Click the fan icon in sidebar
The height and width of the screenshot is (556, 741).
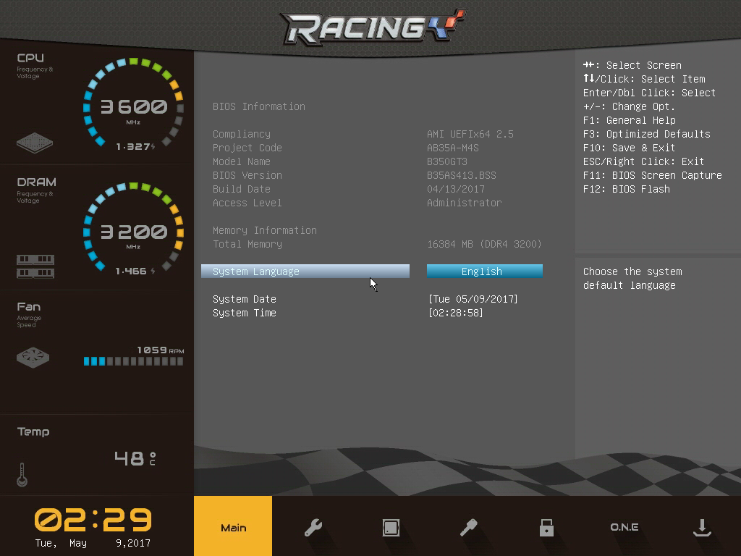point(33,357)
